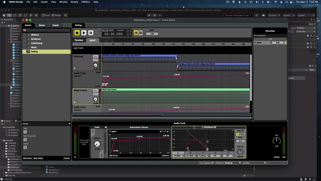The image size is (321, 181).
Task: Collapse the Footsteps track automation arrow
Action: click(x=74, y=68)
